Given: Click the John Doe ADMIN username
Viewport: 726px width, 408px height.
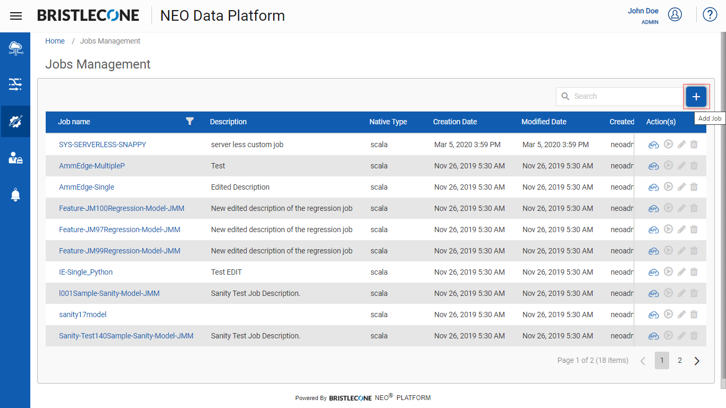Looking at the screenshot, I should [643, 15].
